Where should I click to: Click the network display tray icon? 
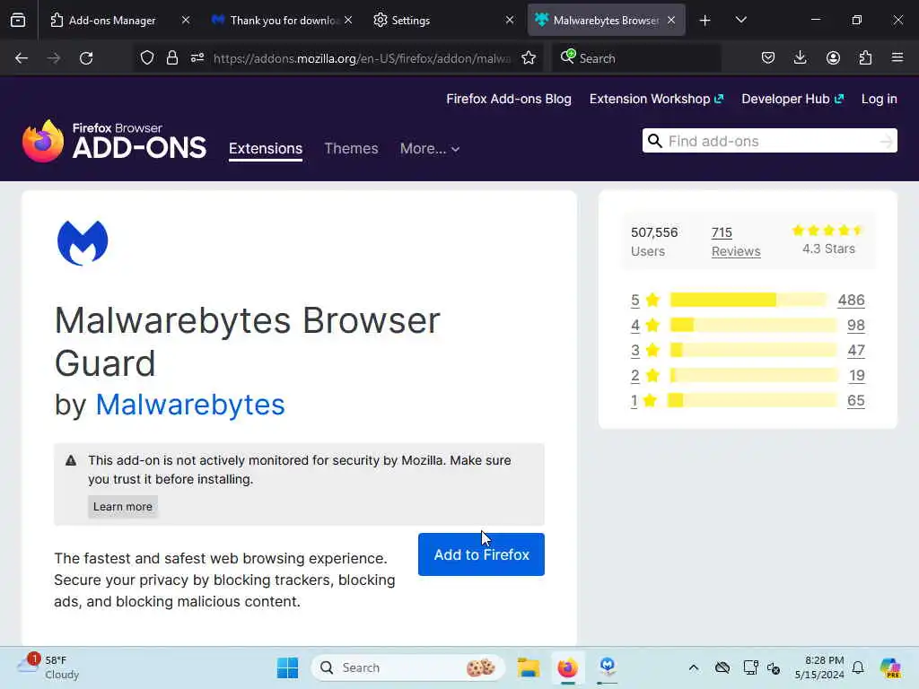point(750,667)
